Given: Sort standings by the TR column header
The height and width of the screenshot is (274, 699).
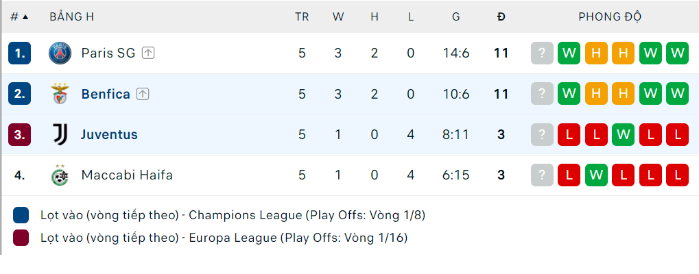Looking at the screenshot, I should click(302, 17).
